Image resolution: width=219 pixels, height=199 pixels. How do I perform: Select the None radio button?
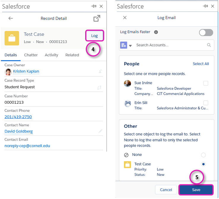pyautogui.click(x=203, y=155)
